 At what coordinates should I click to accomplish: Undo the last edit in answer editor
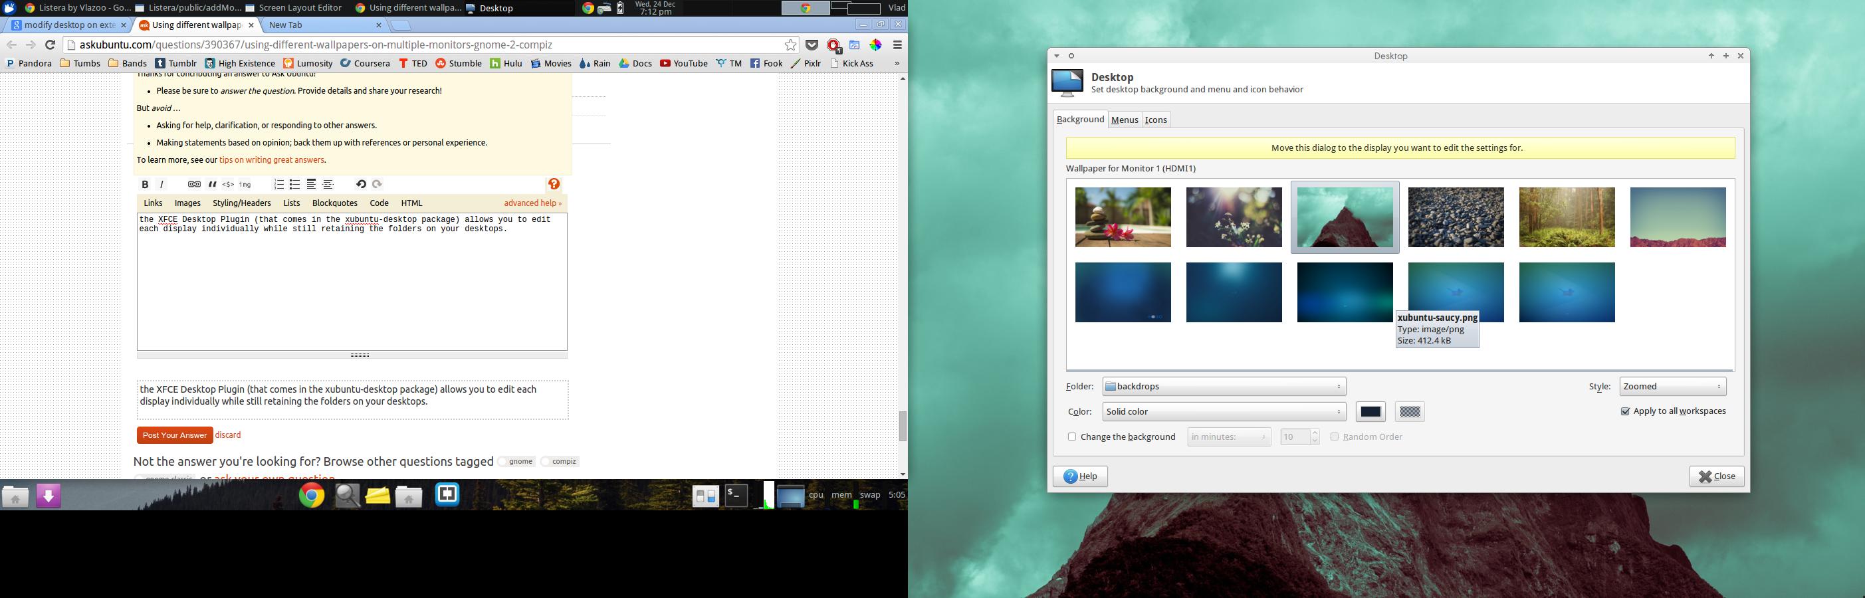360,185
